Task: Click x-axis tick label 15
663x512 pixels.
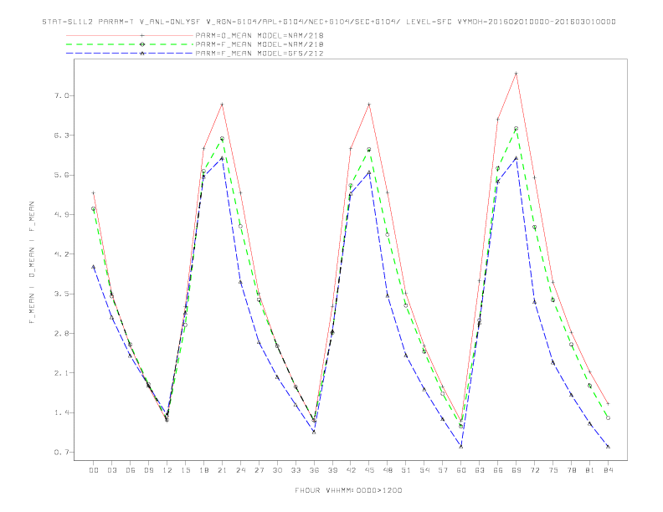Action: [185, 470]
